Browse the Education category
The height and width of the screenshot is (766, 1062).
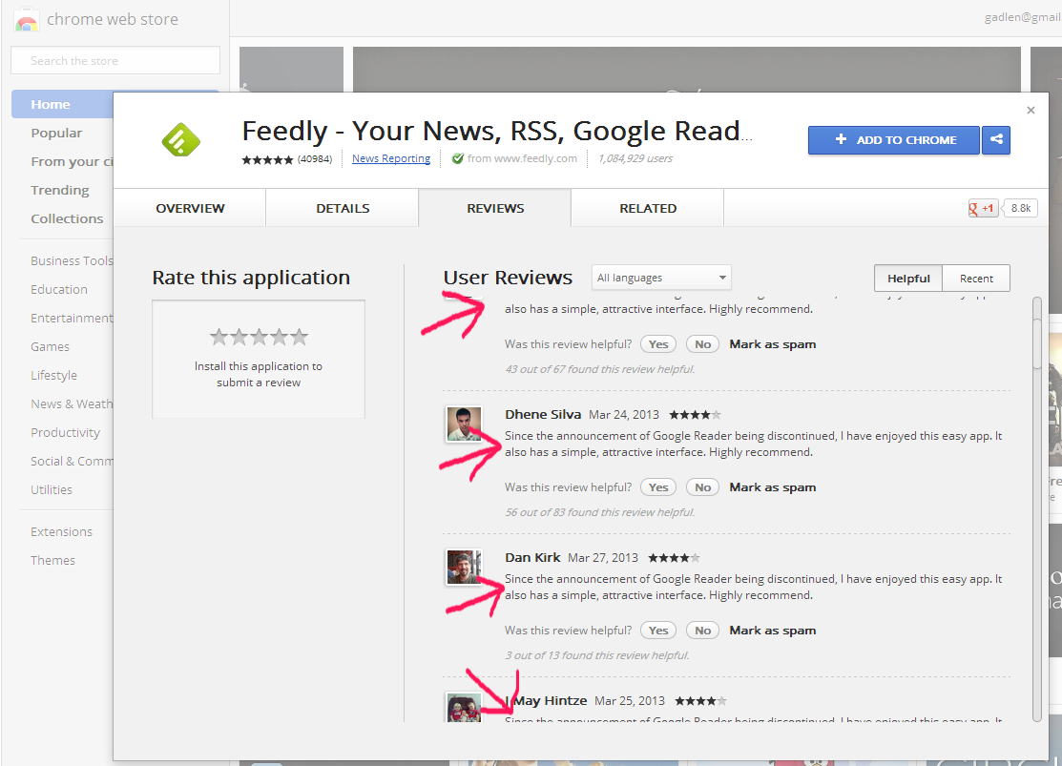point(59,289)
